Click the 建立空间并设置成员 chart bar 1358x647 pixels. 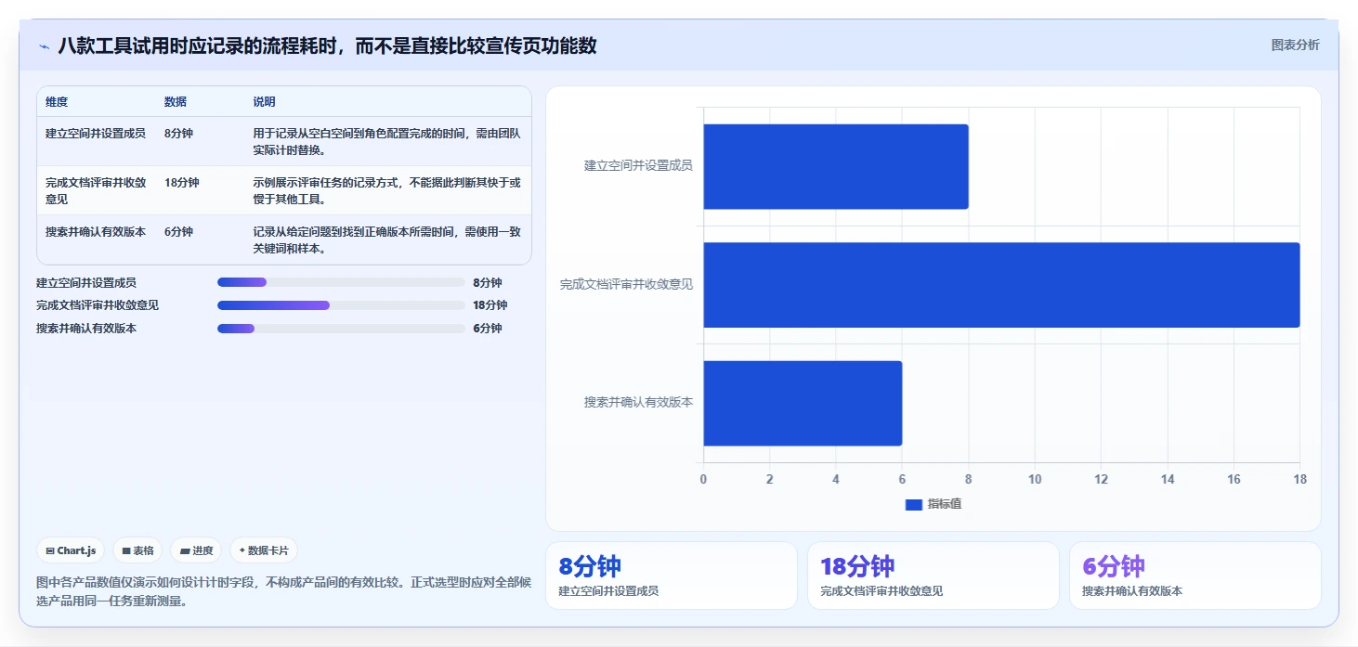(836, 166)
